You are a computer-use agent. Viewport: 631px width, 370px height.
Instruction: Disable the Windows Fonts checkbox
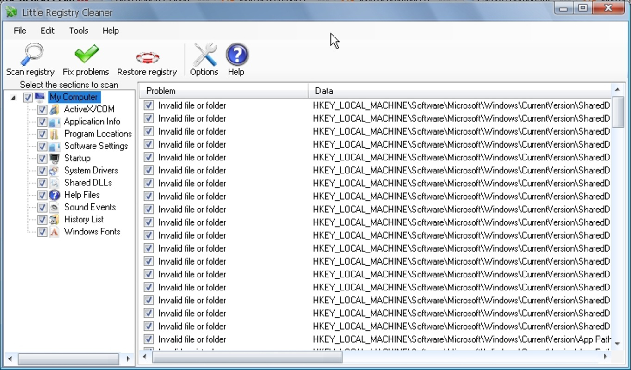coord(42,232)
